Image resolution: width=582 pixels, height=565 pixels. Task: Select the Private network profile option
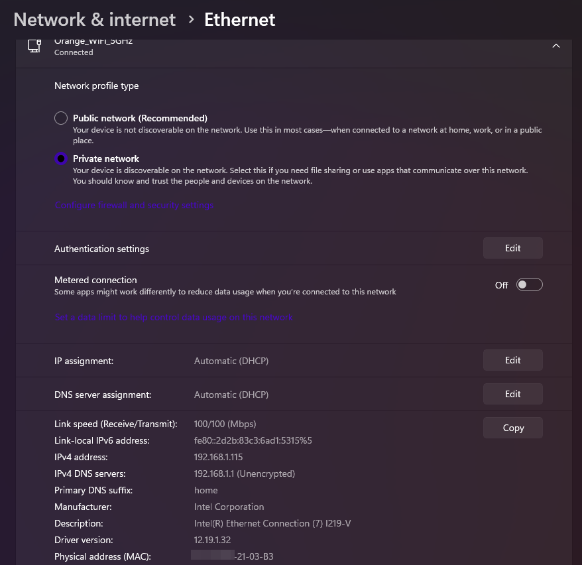pyautogui.click(x=61, y=158)
